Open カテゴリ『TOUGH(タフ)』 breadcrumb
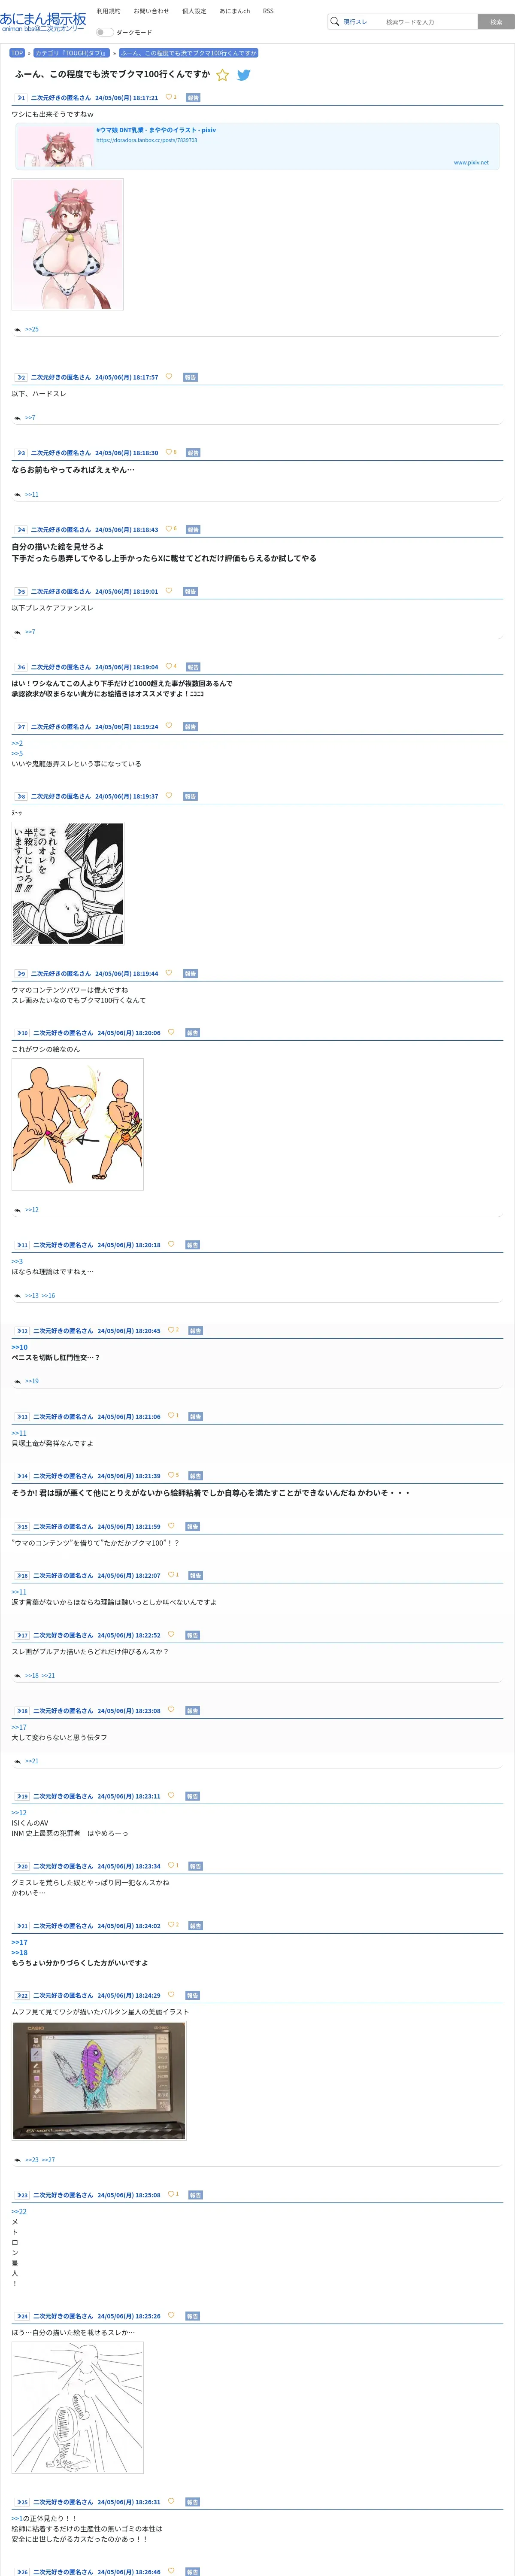This screenshot has width=515, height=2576. click(x=71, y=53)
